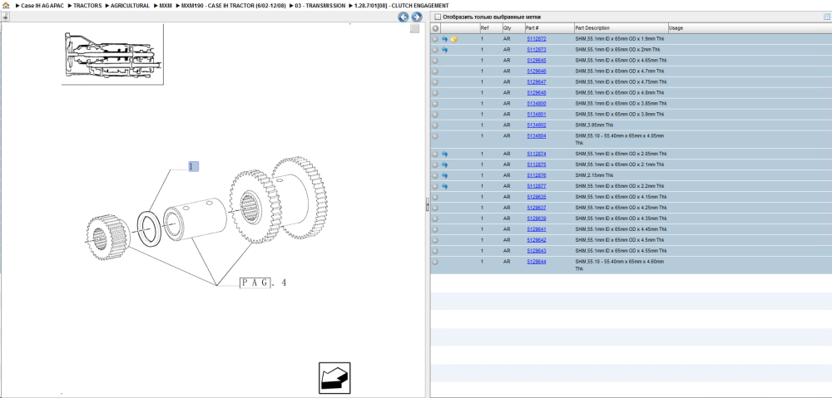
Task: Click the yellow package icon for 5112872
Action: [x=453, y=39]
